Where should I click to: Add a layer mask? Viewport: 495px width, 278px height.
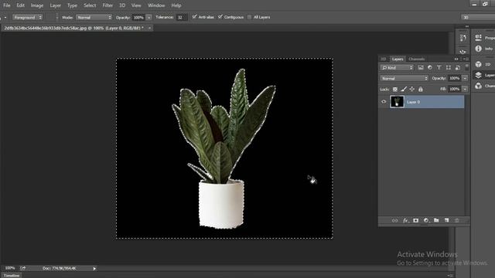(416, 221)
